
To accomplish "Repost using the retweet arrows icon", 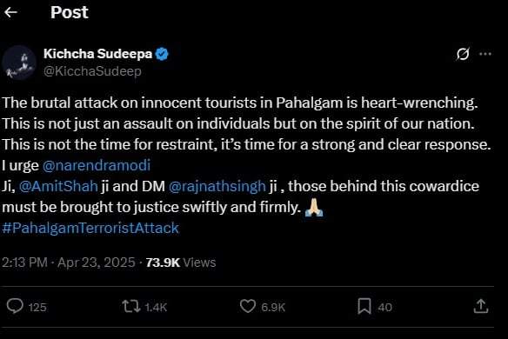I will click(x=130, y=306).
